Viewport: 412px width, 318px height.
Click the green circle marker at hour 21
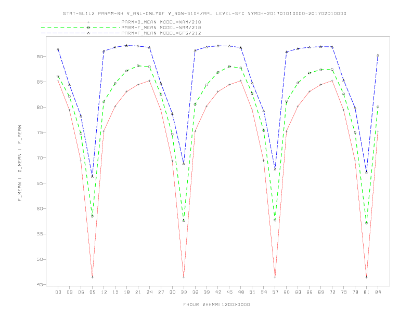[138, 66]
